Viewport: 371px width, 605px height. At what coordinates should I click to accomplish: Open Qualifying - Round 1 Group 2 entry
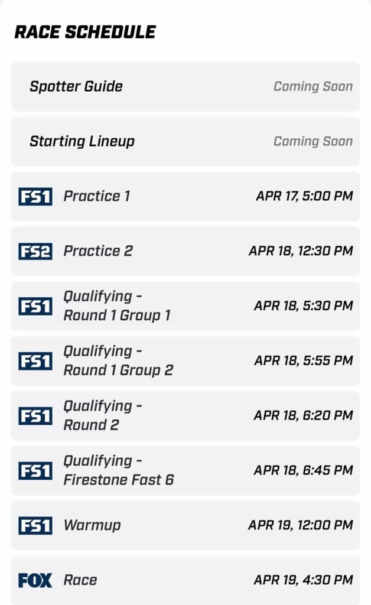coord(118,361)
